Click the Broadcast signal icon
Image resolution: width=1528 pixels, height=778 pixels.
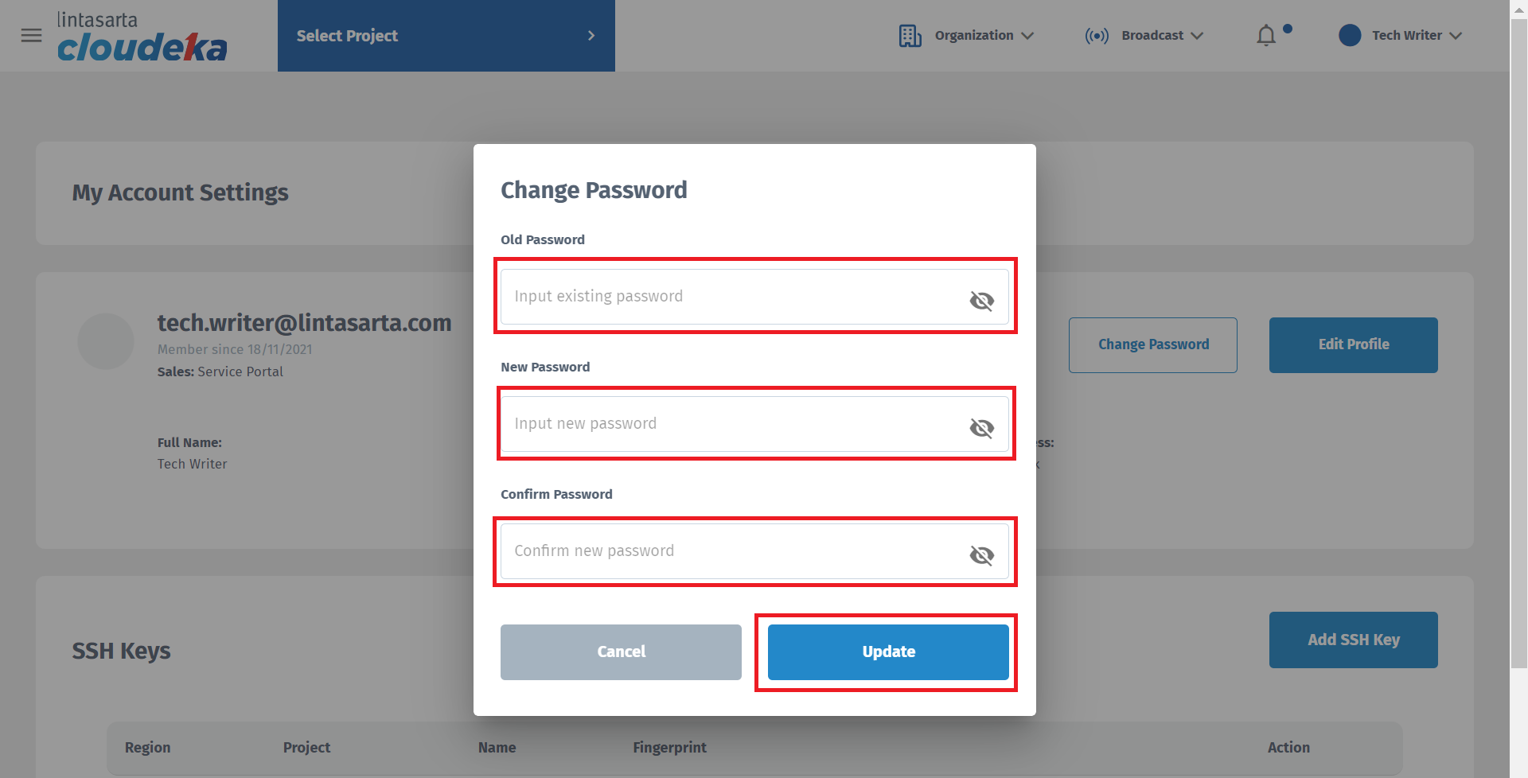(x=1097, y=36)
